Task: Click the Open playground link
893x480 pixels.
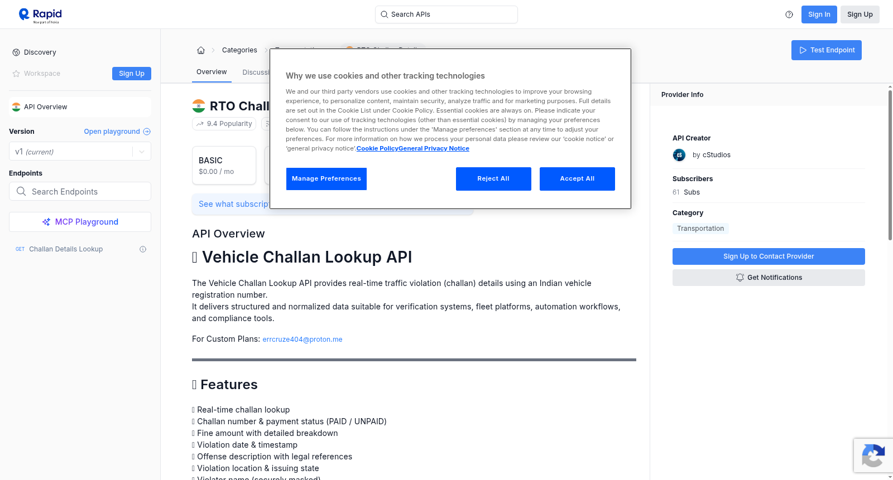Action: click(117, 132)
